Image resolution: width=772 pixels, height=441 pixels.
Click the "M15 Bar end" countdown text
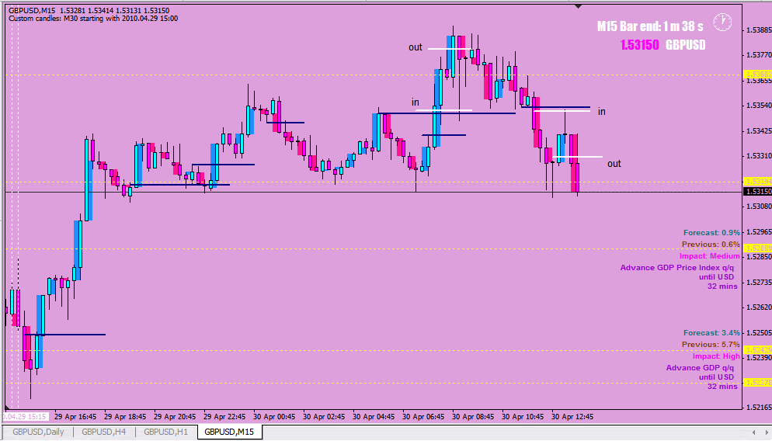[650, 26]
